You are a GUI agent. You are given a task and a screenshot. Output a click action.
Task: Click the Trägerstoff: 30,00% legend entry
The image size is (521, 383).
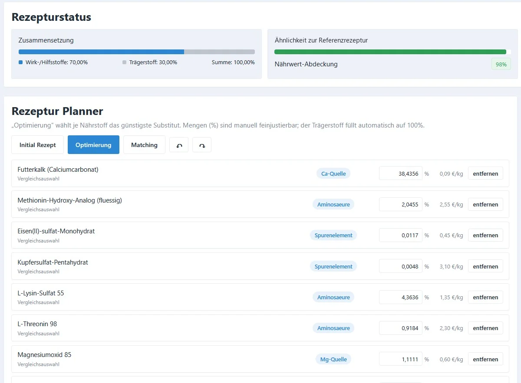(x=150, y=62)
